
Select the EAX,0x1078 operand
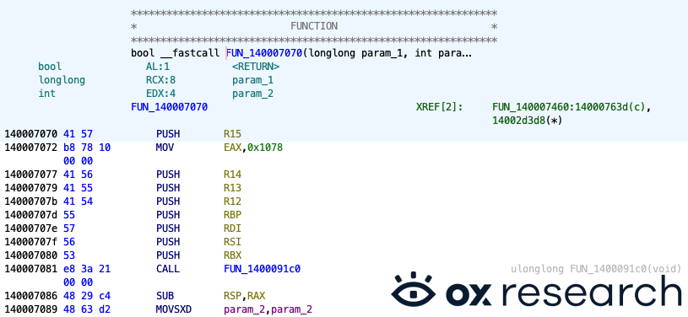253,148
